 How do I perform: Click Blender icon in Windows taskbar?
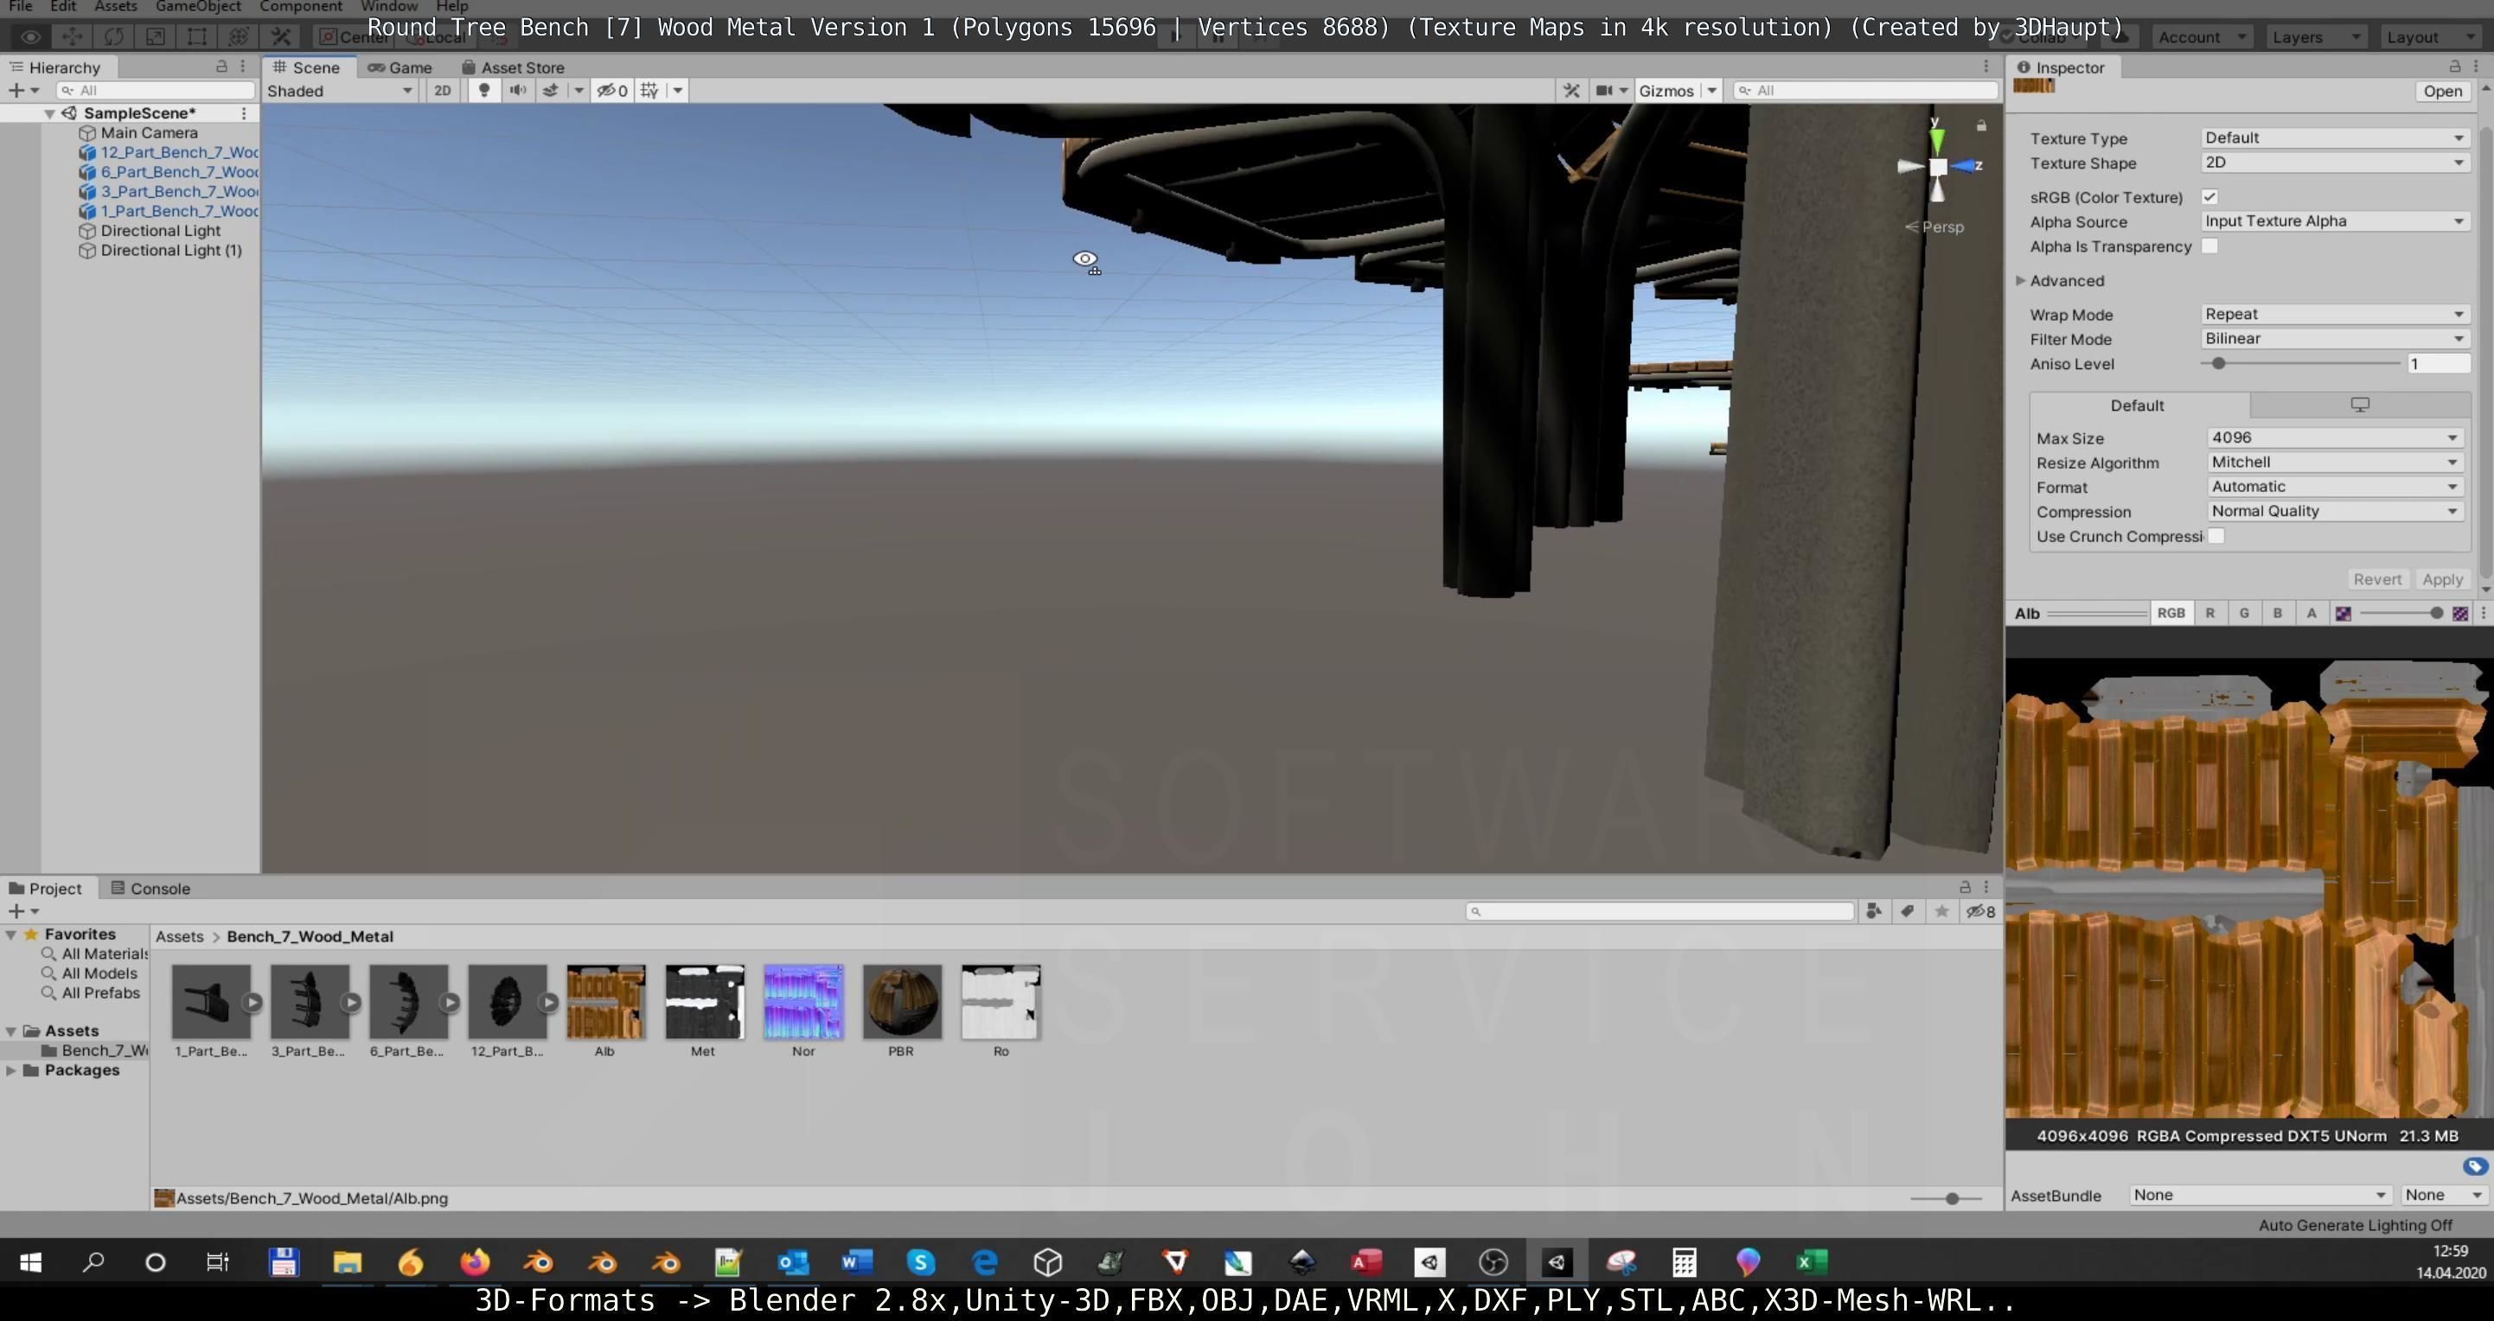point(538,1262)
